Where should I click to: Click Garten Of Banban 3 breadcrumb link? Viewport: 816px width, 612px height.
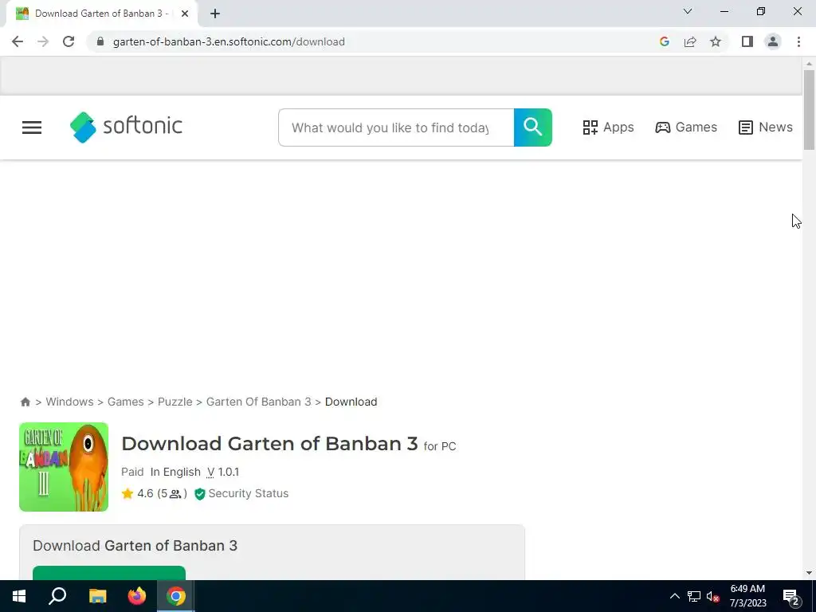(259, 402)
